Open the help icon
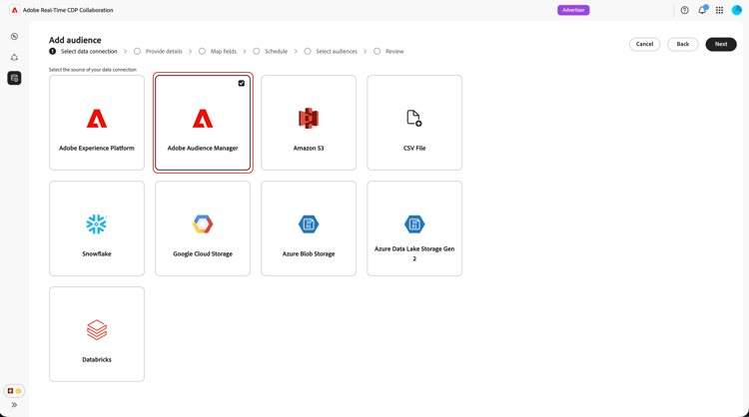The height and width of the screenshot is (417, 749). (x=684, y=10)
